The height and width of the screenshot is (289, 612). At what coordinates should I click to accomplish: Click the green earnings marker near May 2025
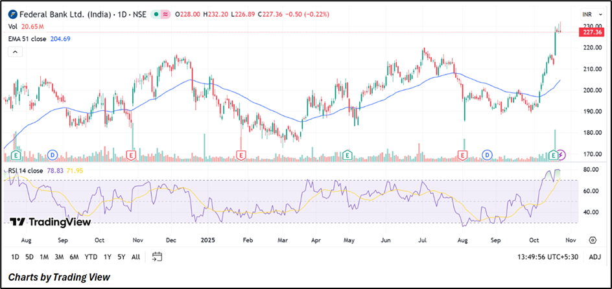point(347,155)
